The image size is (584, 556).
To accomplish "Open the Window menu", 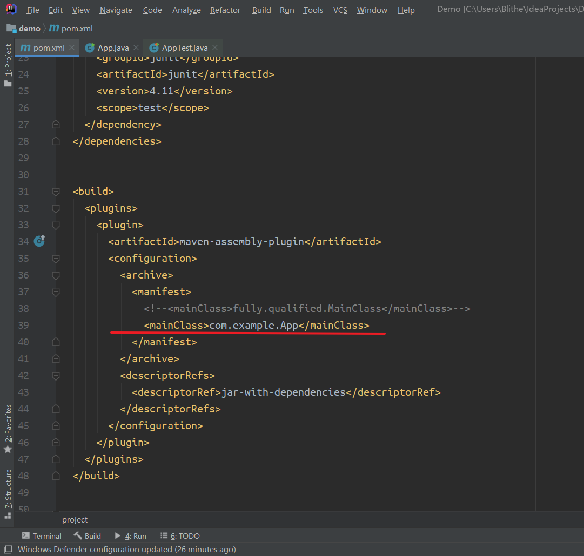I will pyautogui.click(x=372, y=10).
